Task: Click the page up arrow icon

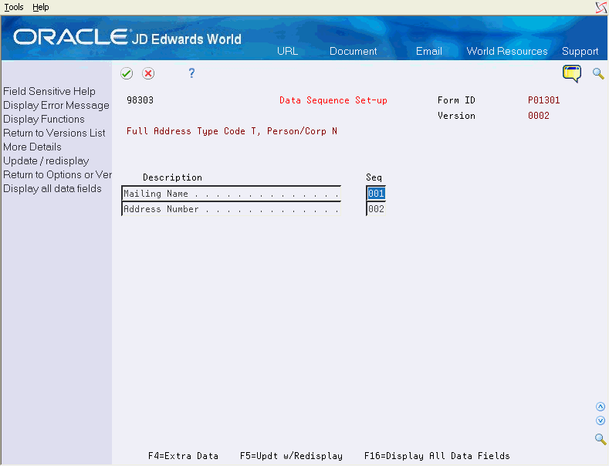Action: (601, 407)
